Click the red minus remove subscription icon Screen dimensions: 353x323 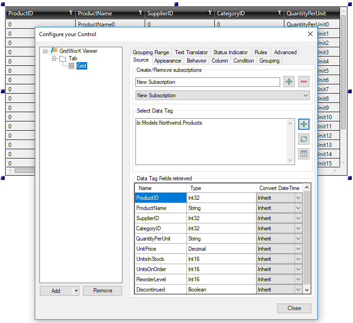pos(304,82)
